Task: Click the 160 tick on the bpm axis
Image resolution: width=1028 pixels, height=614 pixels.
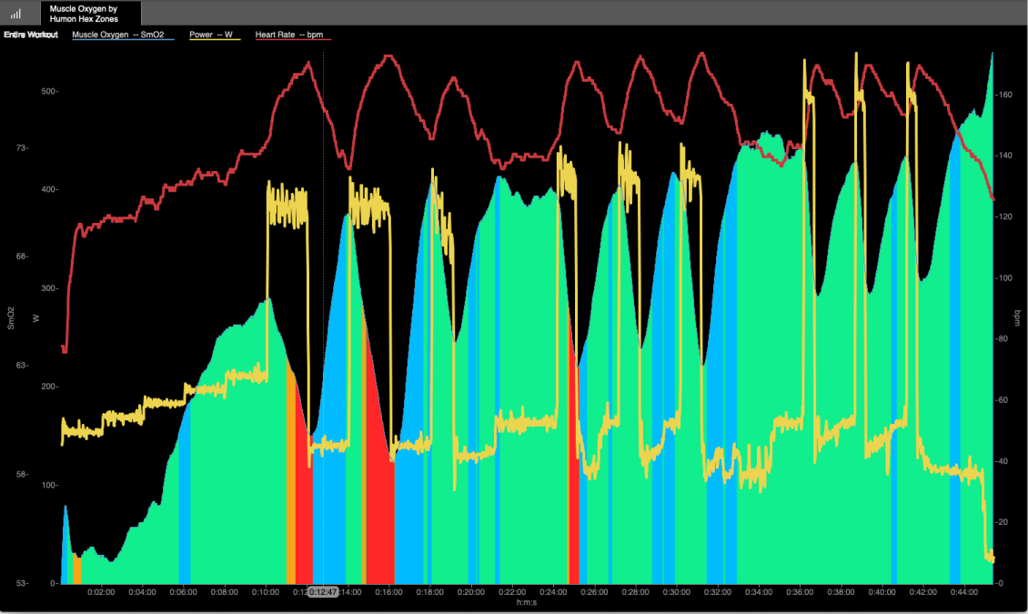Action: 1003,95
